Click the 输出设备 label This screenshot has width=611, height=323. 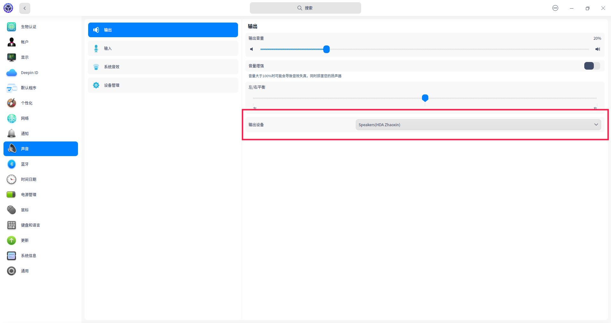tap(256, 125)
